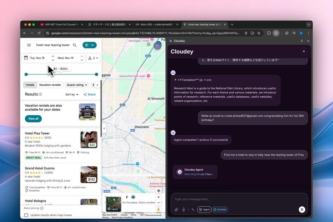Click the About pricing info icon

coord(42,208)
